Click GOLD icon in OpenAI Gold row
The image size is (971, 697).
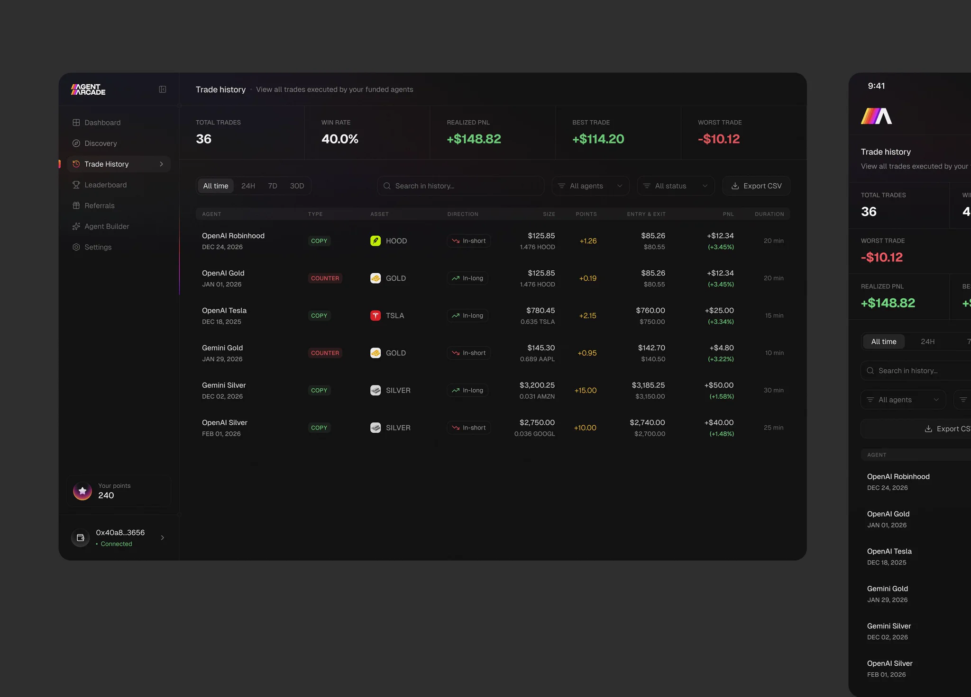376,278
